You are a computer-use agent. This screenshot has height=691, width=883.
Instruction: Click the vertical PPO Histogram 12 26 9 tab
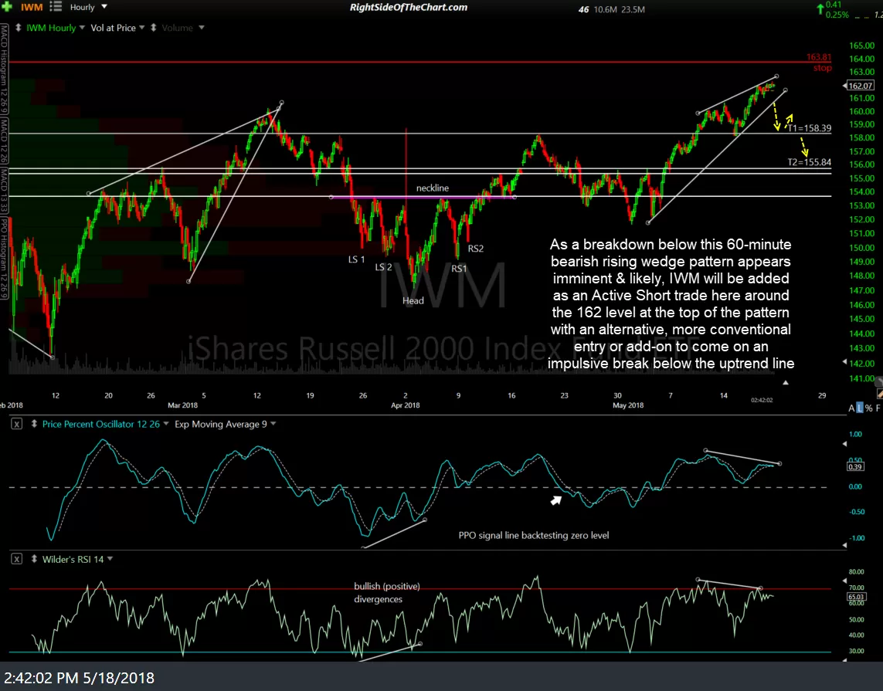4,259
